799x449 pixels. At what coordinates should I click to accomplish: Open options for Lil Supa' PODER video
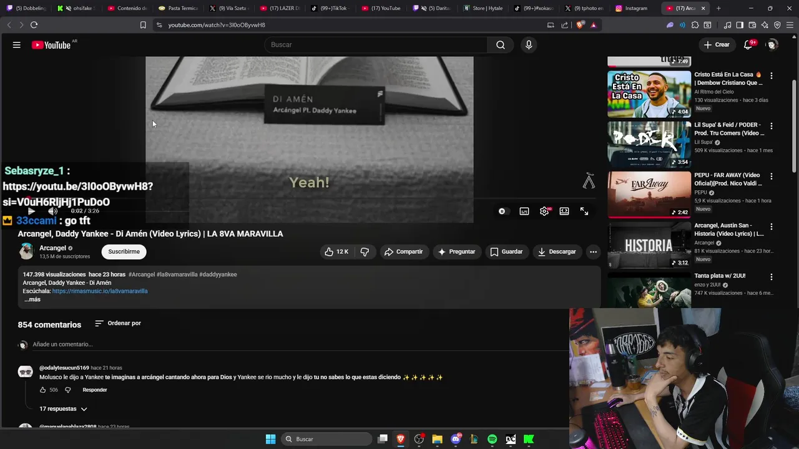click(x=772, y=126)
